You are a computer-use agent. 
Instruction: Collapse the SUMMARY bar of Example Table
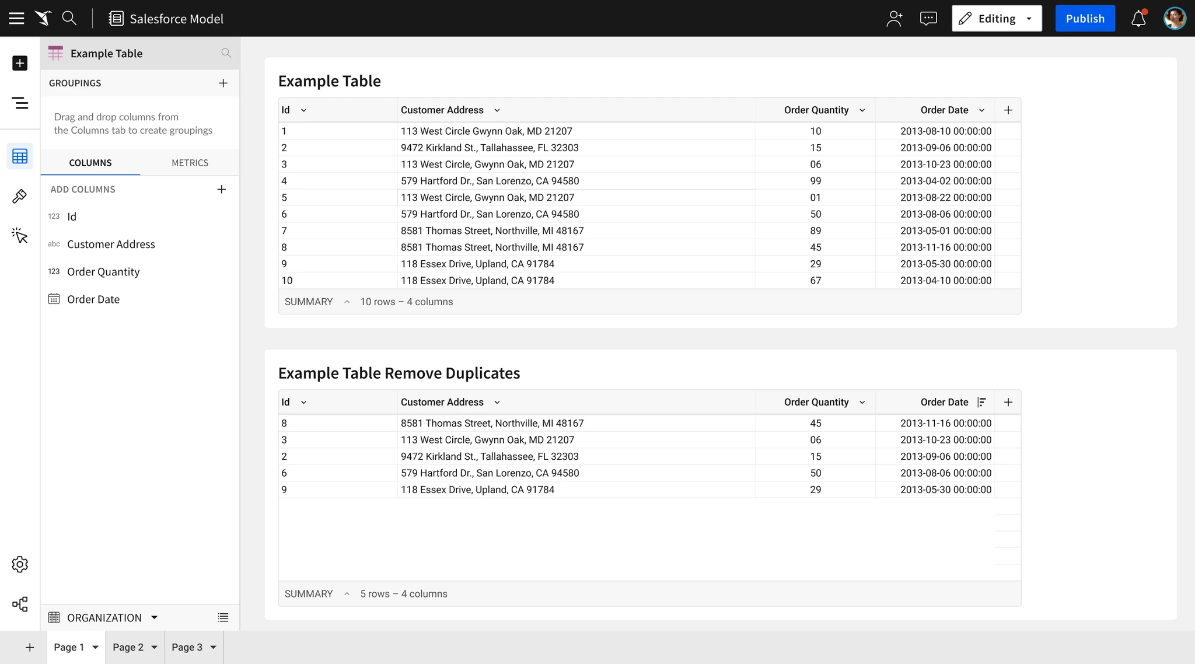click(347, 302)
